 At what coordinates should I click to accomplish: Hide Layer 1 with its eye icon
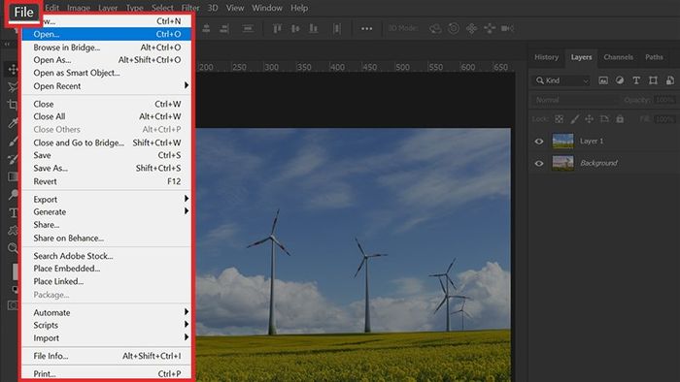tap(539, 141)
